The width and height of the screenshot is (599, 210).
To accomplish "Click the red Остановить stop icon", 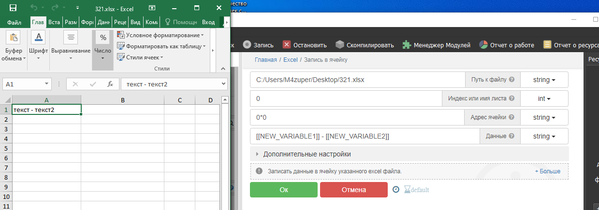I will tap(287, 45).
